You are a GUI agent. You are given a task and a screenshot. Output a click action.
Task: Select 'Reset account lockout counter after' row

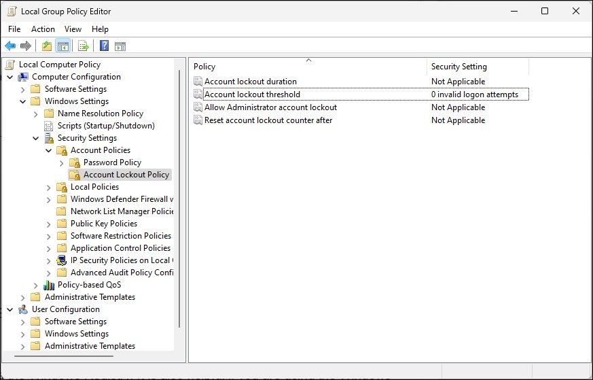361,120
